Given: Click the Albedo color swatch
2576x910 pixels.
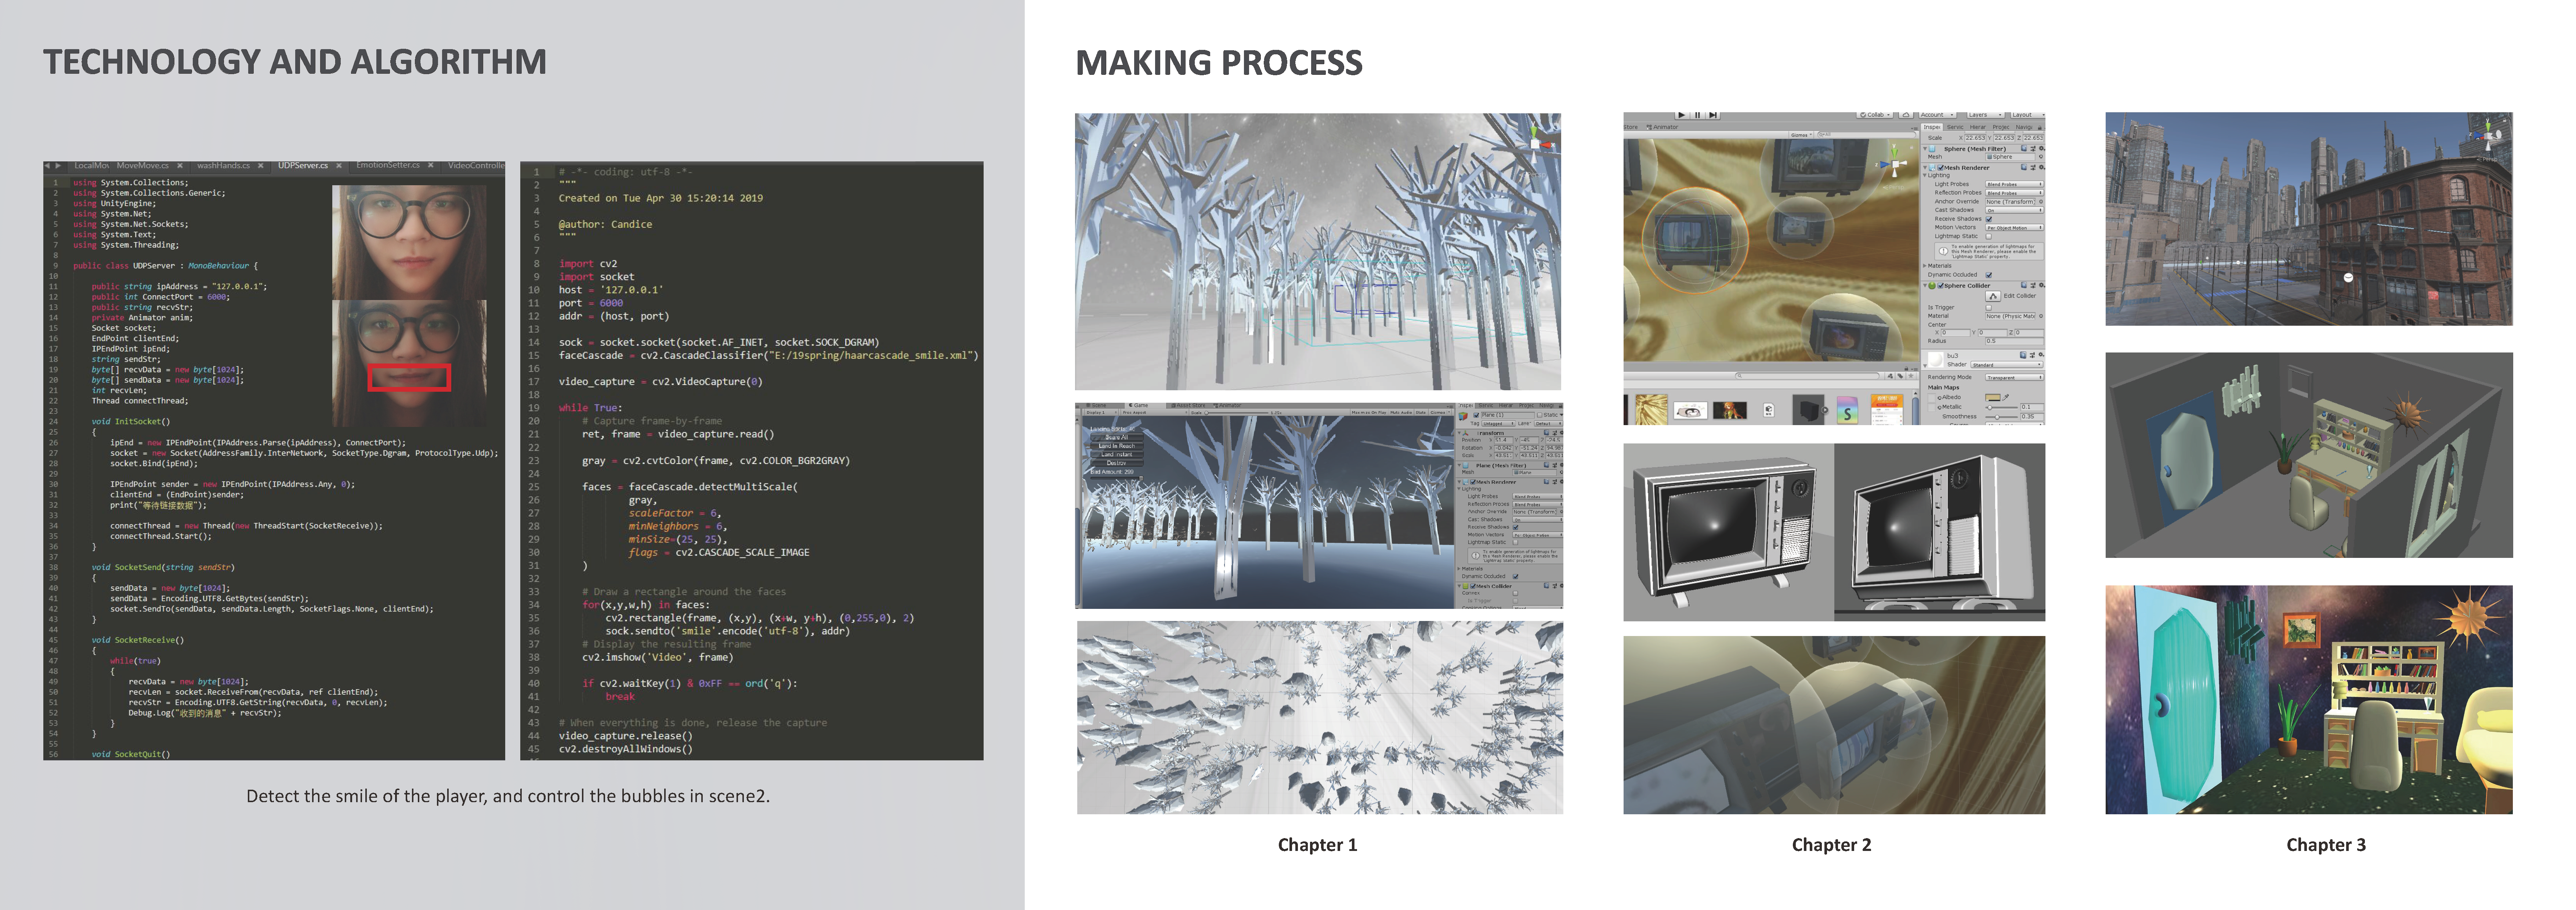Looking at the screenshot, I should coord(1993,398).
